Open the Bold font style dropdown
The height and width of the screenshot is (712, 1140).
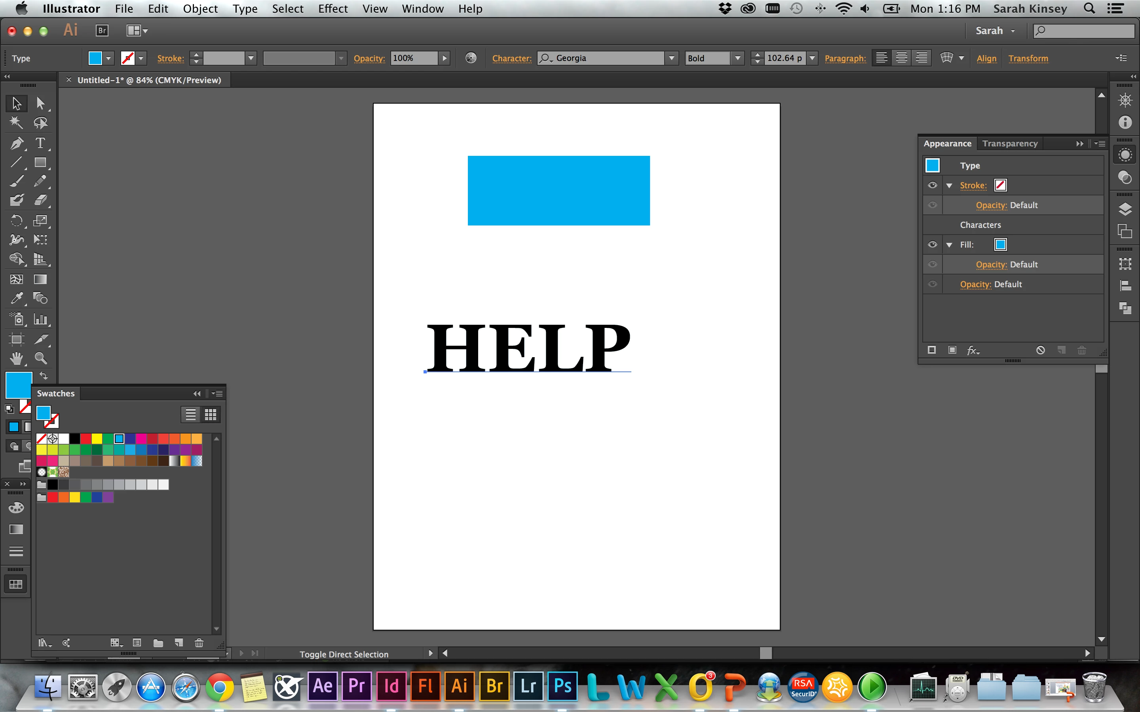pyautogui.click(x=738, y=58)
